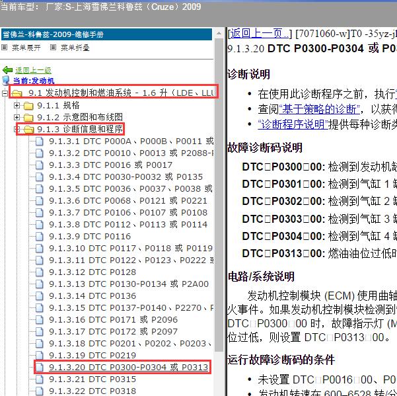Click folder icon of 9.1 发动机控制和燃油系统
Viewport: 397px width, 396px height.
(17, 93)
